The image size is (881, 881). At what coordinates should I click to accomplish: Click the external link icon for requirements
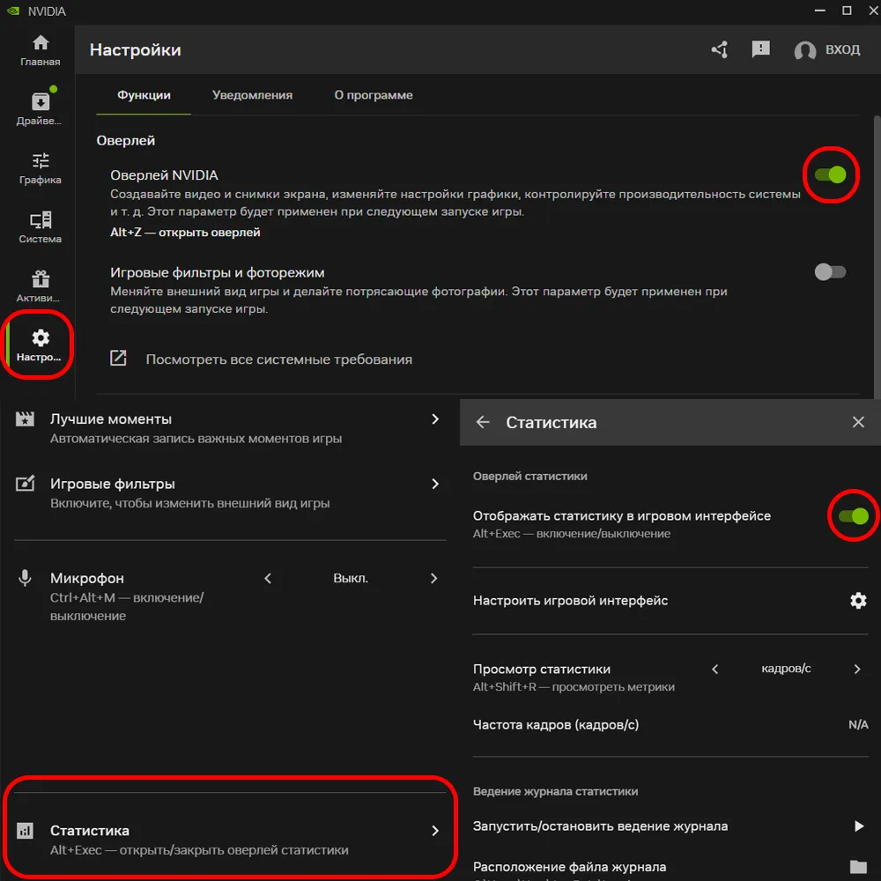click(x=118, y=358)
